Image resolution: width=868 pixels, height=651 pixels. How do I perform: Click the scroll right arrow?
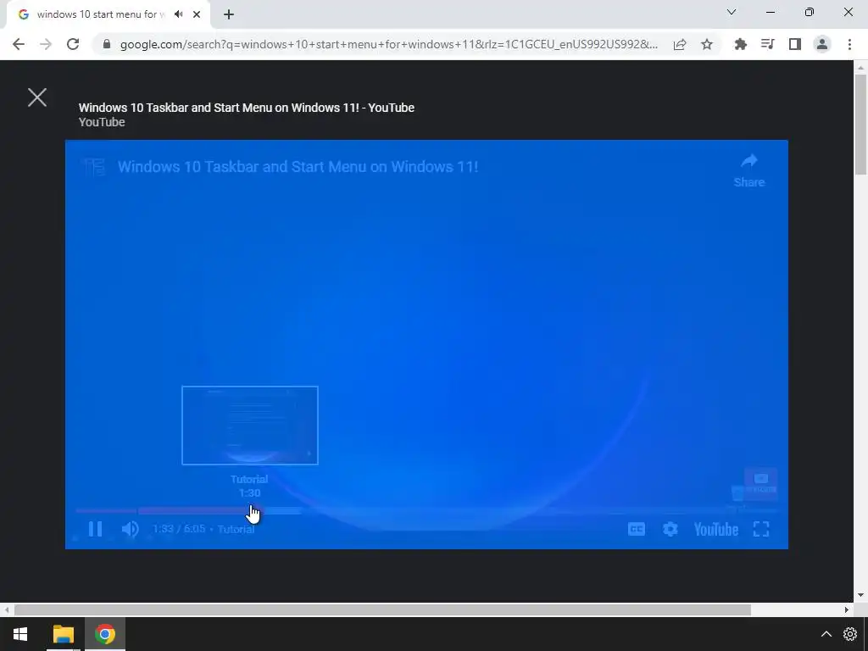pyautogui.click(x=847, y=610)
